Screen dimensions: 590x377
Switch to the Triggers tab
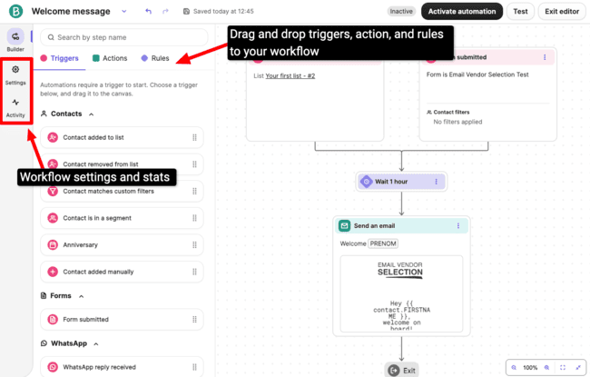point(59,58)
